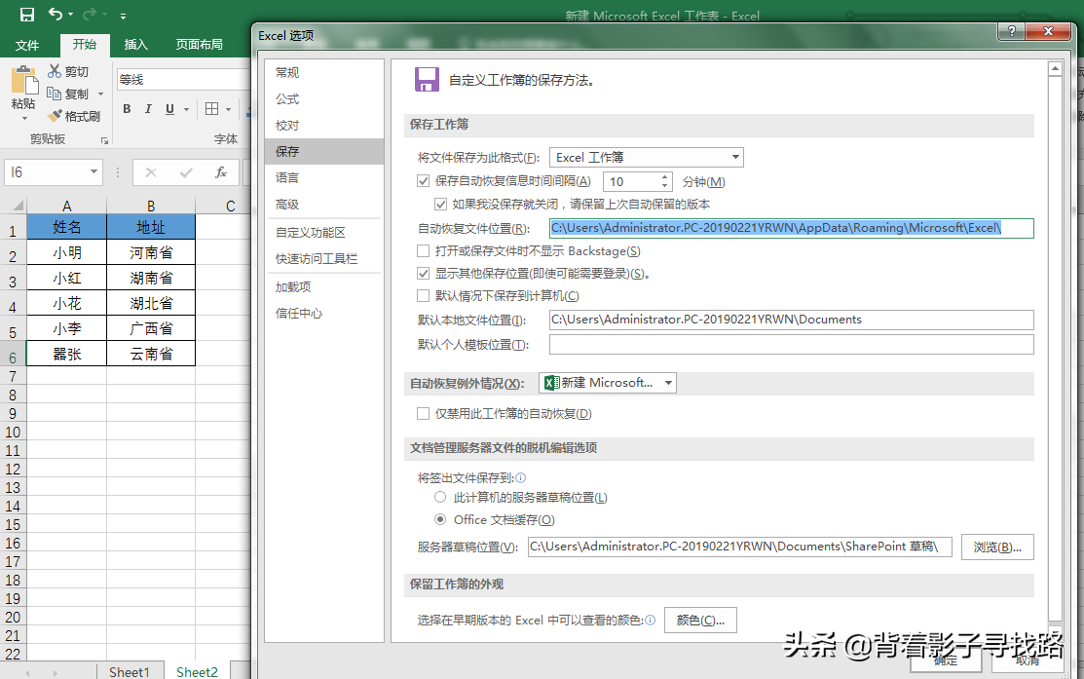Click the 浏览(B)... browse button
Screen dimensions: 1084x679
click(997, 547)
